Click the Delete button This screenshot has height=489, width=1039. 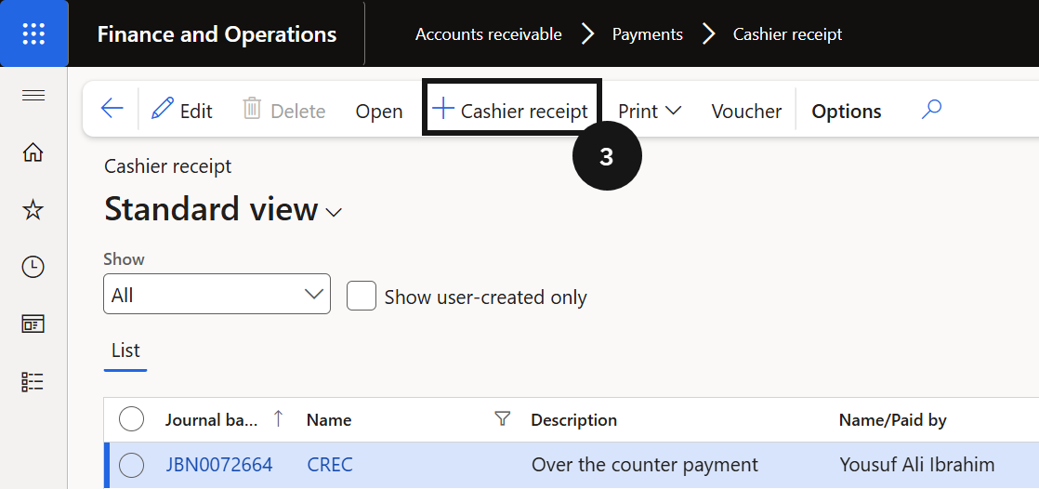pyautogui.click(x=284, y=110)
